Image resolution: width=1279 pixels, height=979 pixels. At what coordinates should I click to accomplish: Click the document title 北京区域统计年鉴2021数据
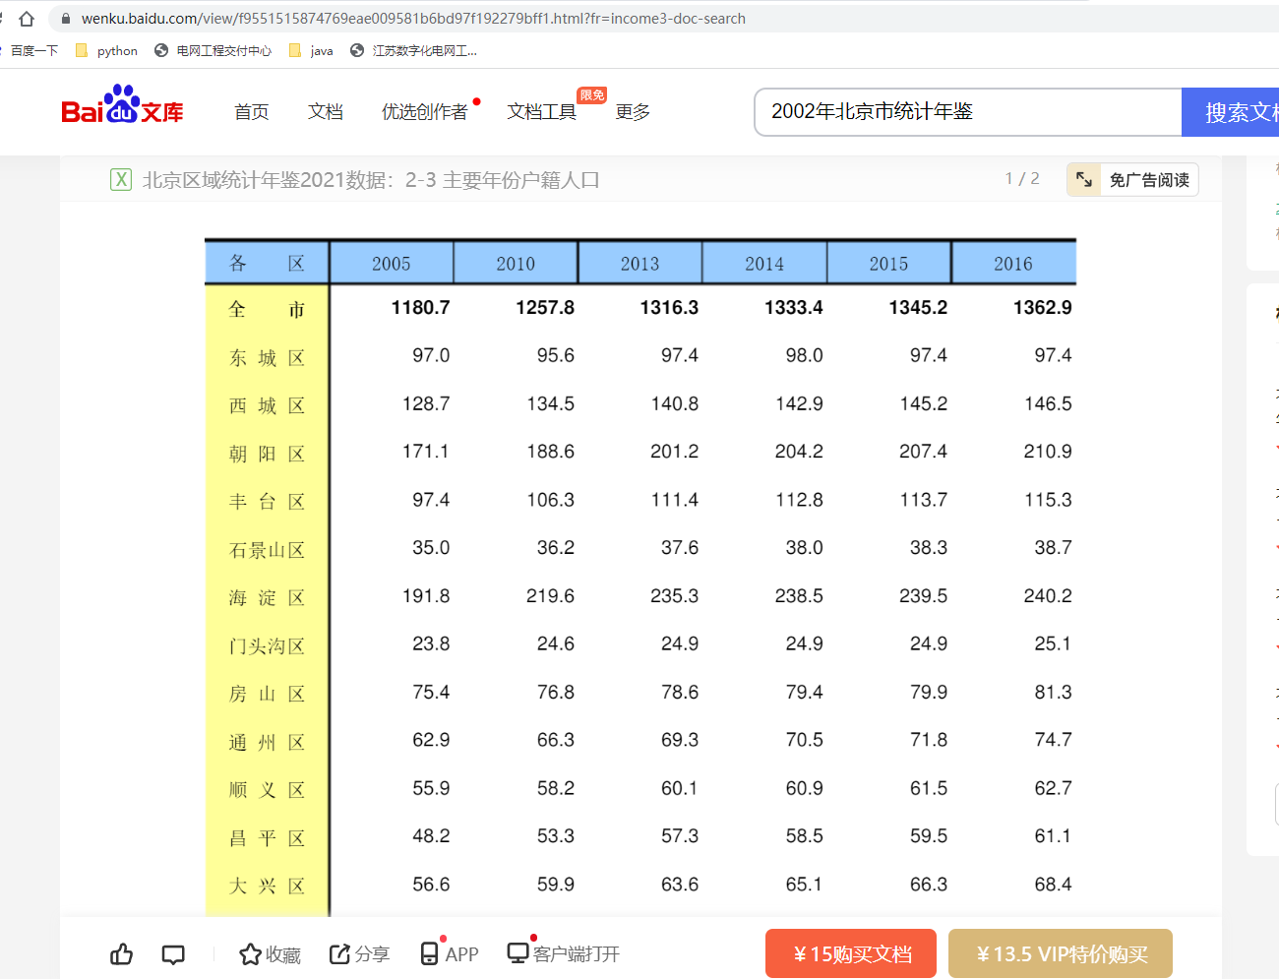pyautogui.click(x=371, y=180)
